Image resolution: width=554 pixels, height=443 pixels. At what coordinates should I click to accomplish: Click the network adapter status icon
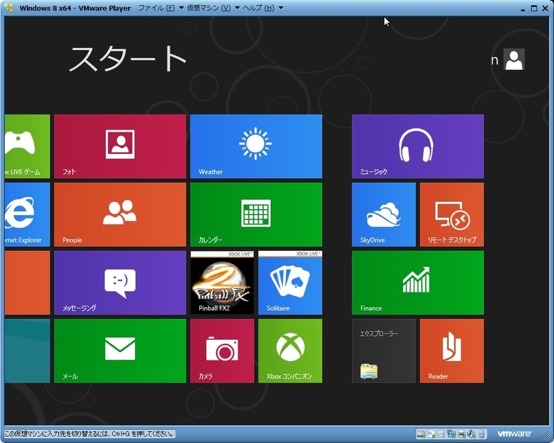pos(452,434)
